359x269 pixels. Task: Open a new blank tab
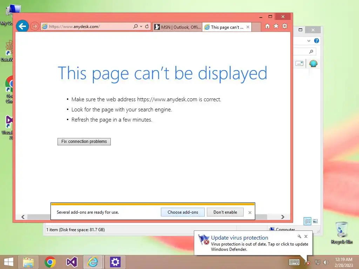(x=256, y=27)
